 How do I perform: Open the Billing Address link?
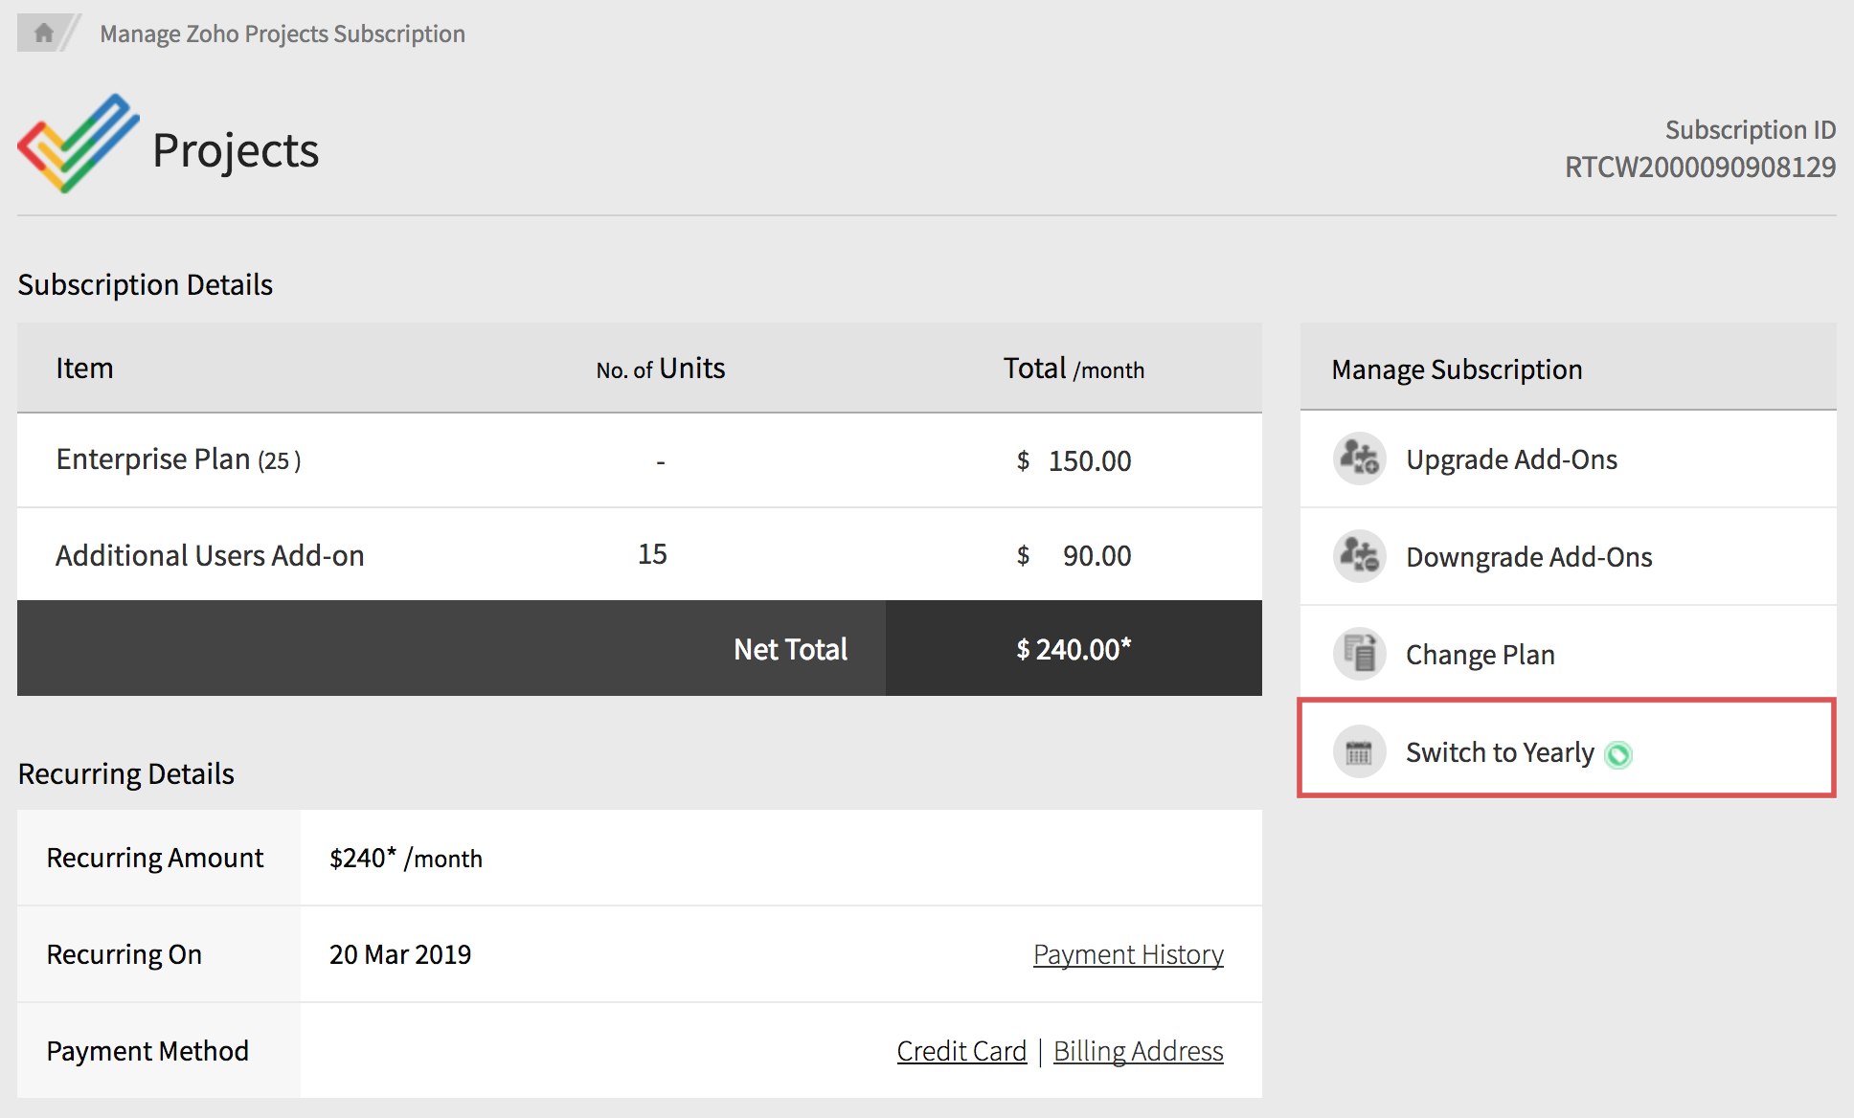click(x=1138, y=1051)
